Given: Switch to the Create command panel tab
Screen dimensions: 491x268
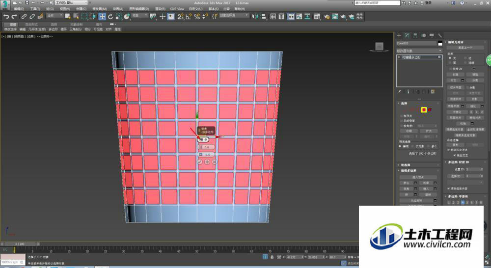Looking at the screenshot, I should (x=399, y=35).
